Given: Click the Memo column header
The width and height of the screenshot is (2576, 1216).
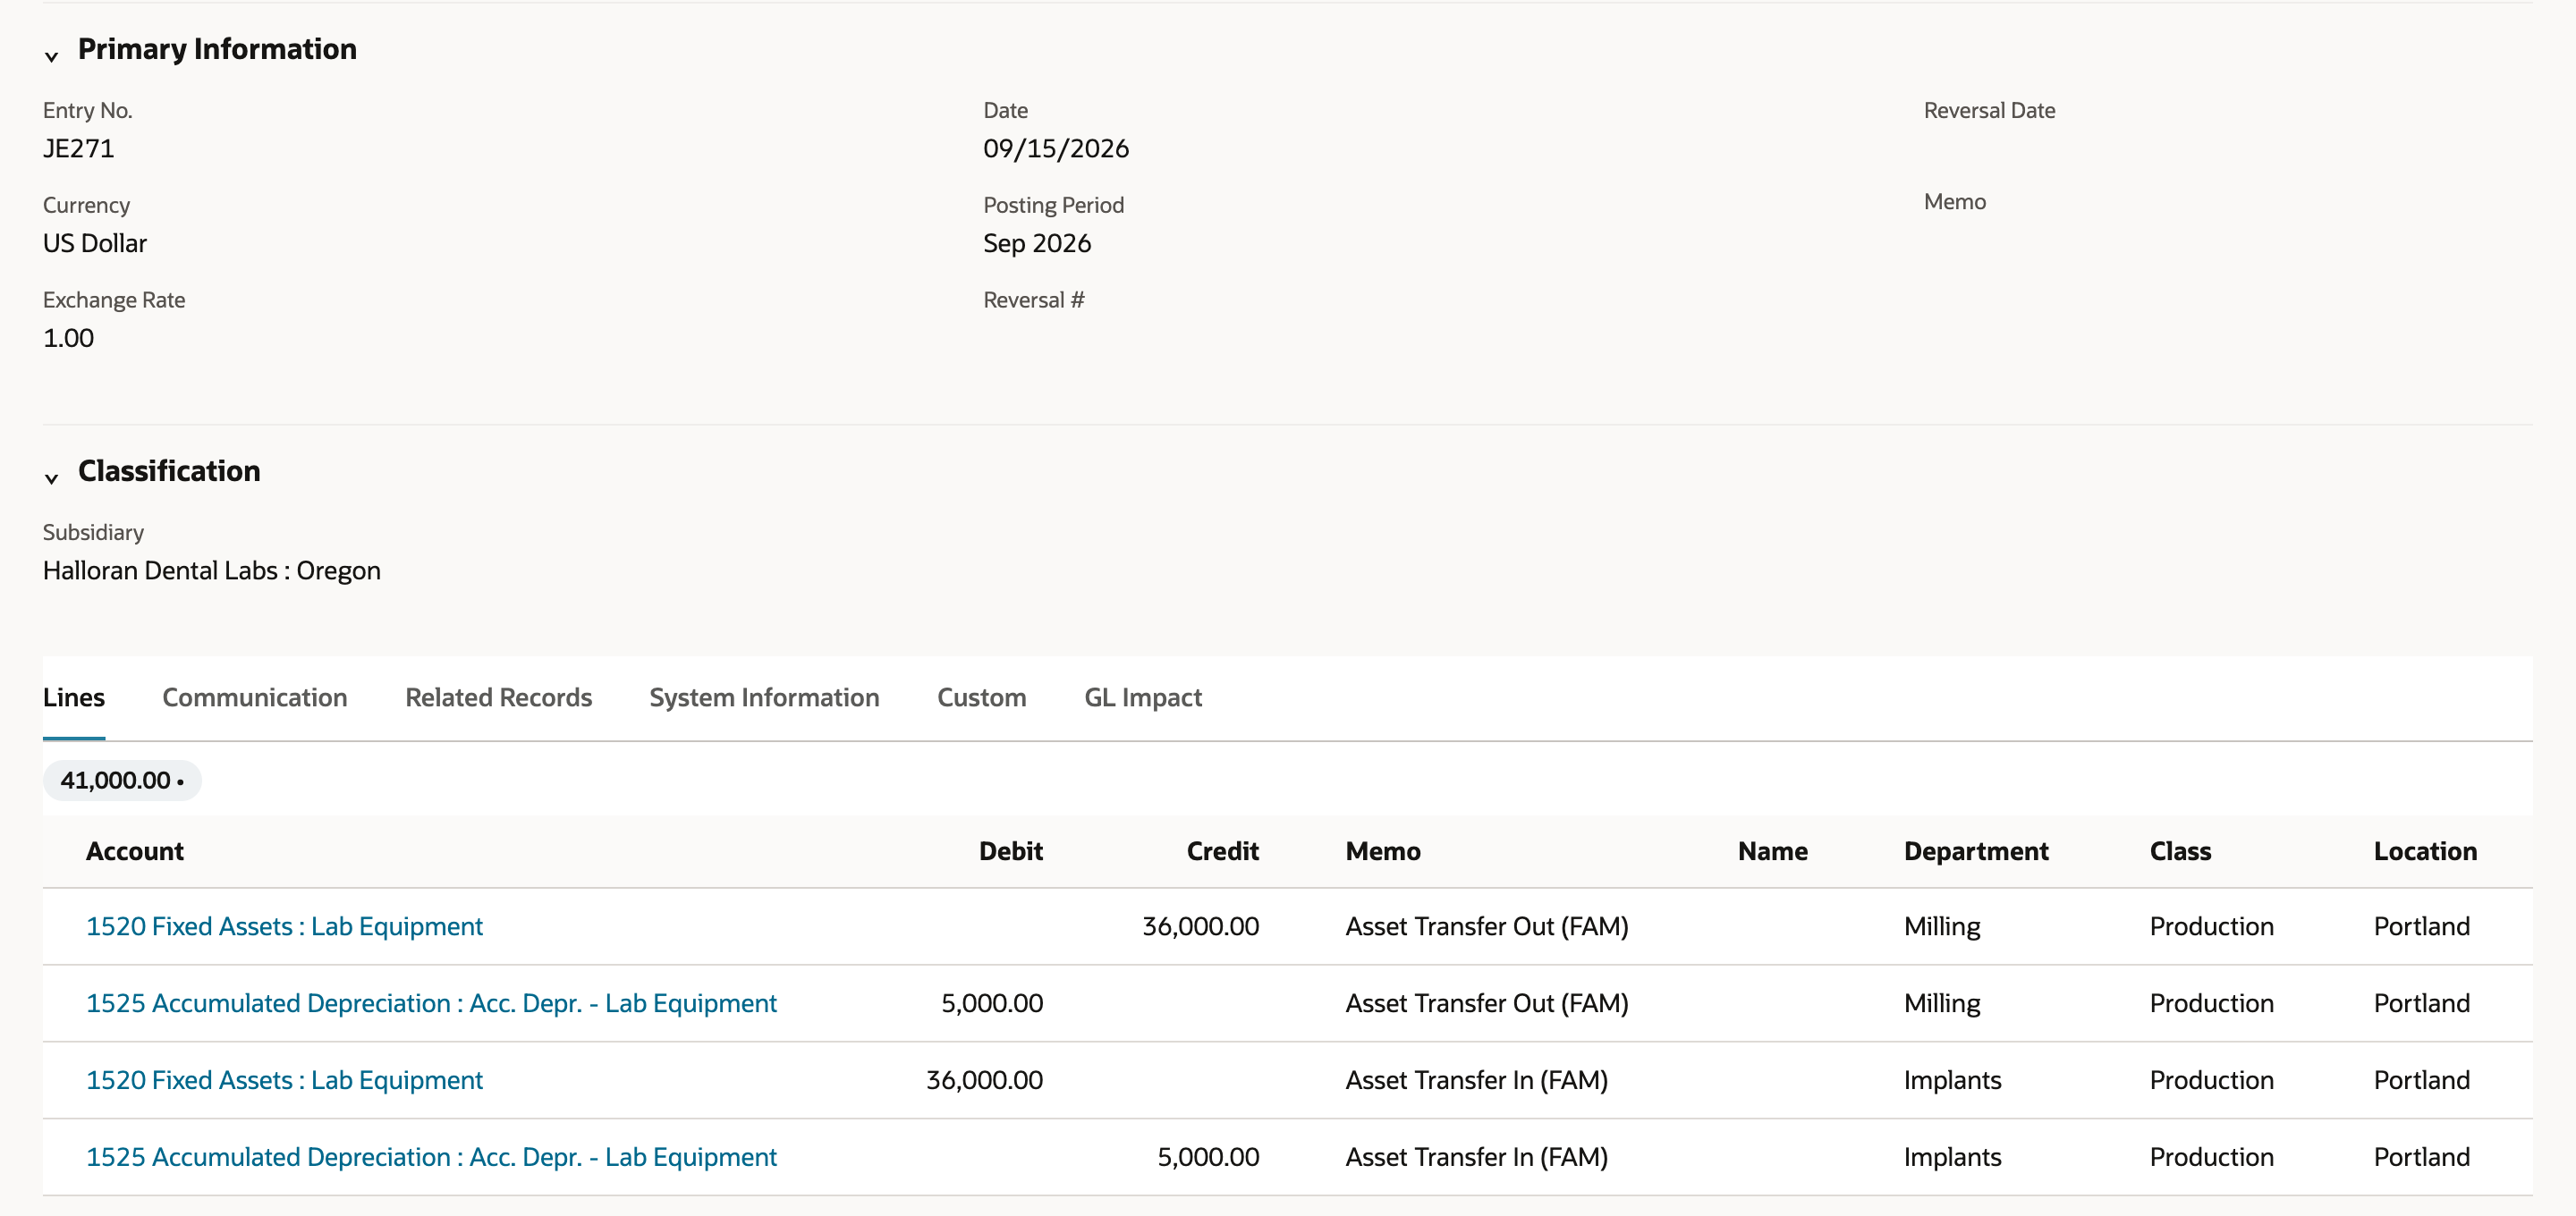Looking at the screenshot, I should pyautogui.click(x=1383, y=851).
